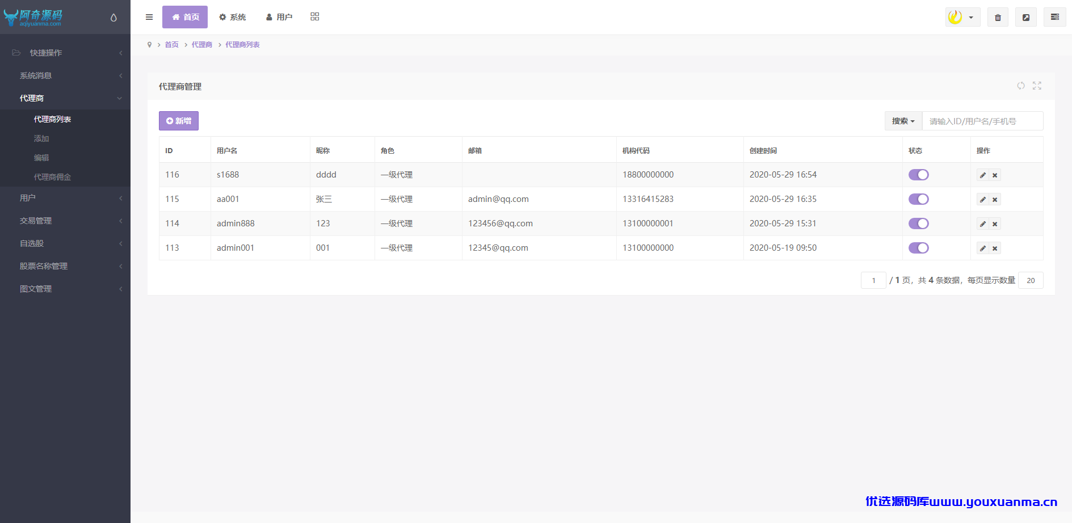Click the external-link icon in top bar
Screen dimensions: 1072x523
tap(1026, 17)
